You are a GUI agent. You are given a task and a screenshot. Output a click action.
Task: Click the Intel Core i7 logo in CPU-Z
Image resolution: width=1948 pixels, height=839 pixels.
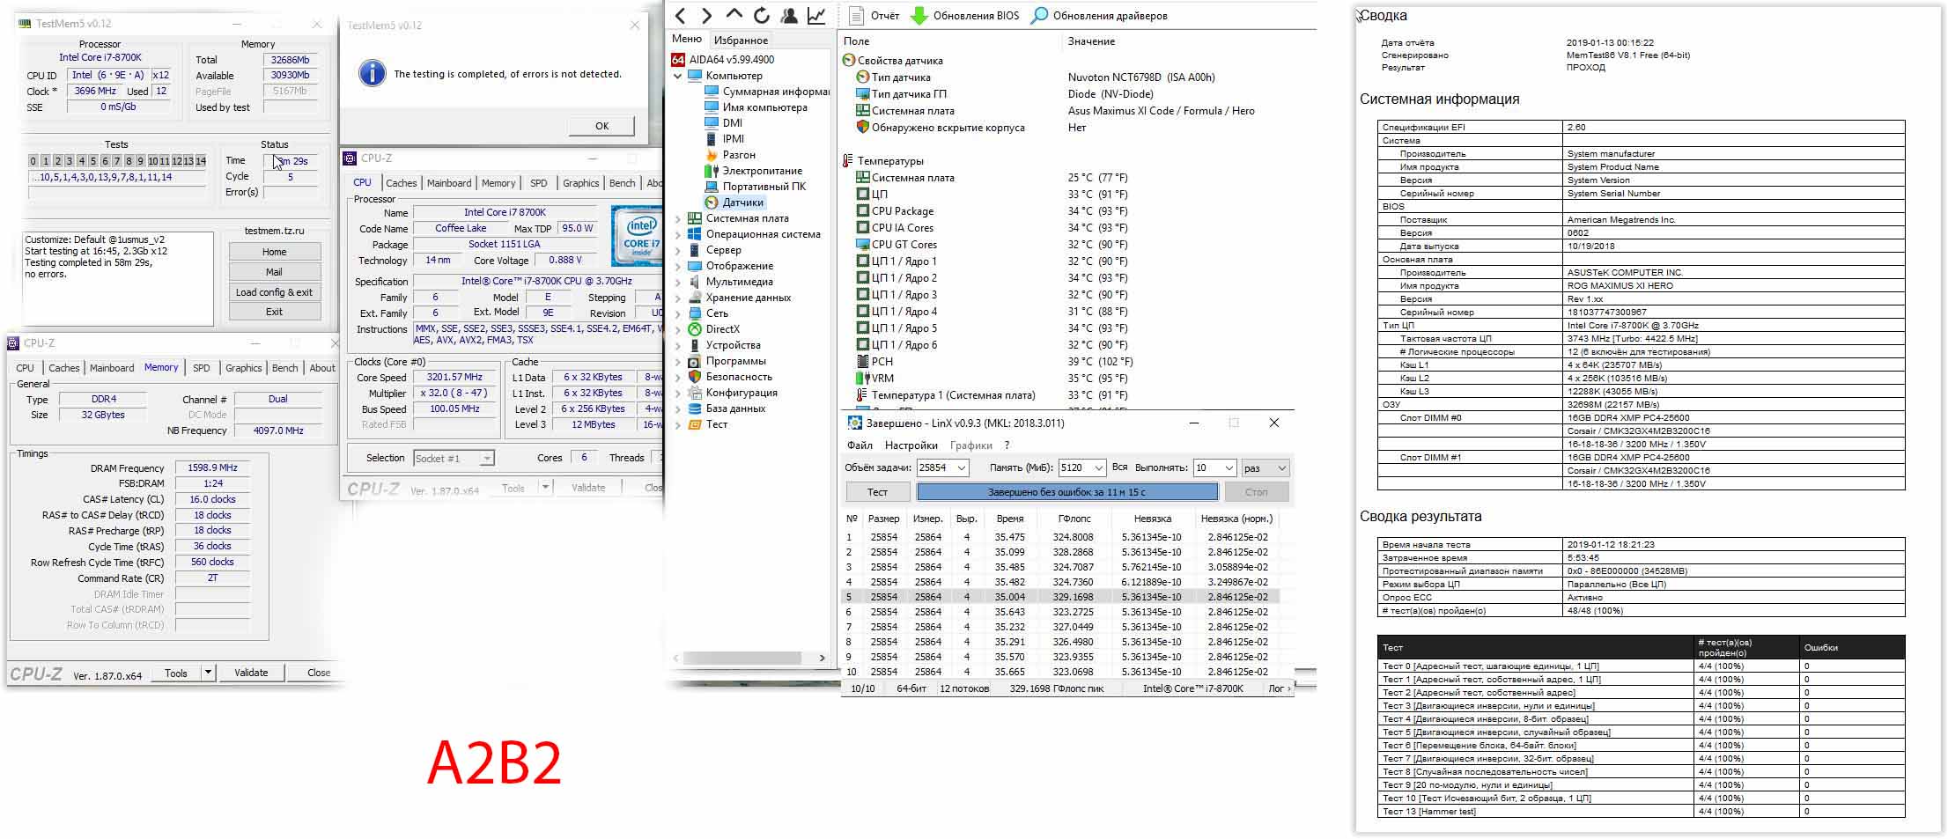pos(639,236)
